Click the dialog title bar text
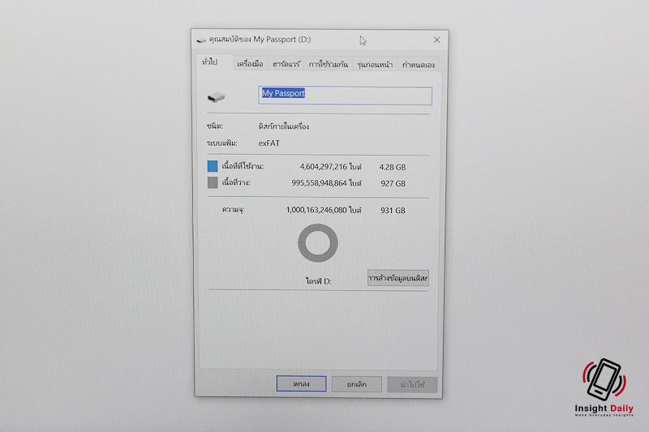Screen dimensions: 649x432 [x=260, y=40]
